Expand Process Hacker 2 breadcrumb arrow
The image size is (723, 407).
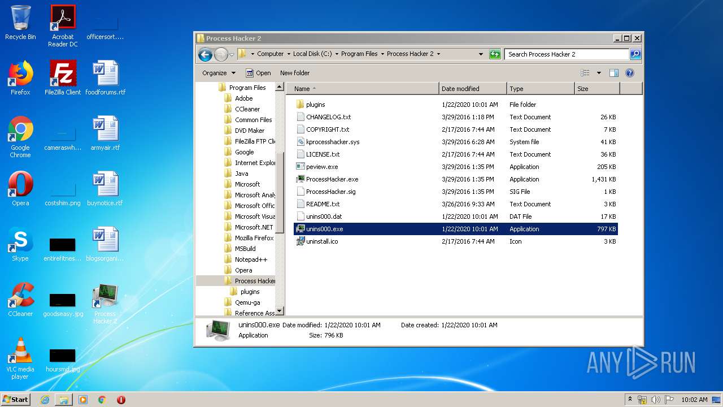(x=438, y=54)
